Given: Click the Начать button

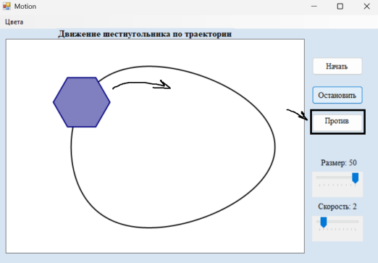Looking at the screenshot, I should (x=337, y=66).
